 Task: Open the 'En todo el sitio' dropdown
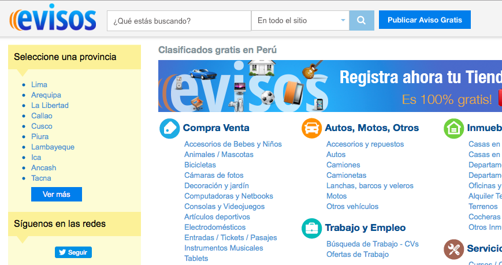coord(300,20)
